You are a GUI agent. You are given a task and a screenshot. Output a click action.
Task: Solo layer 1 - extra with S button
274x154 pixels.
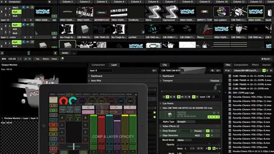tap(6, 32)
